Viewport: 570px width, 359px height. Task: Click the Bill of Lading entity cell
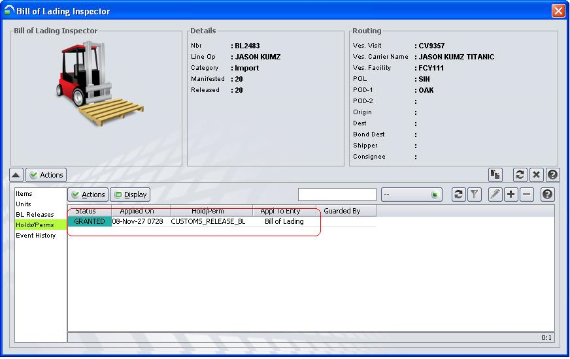[x=284, y=221]
